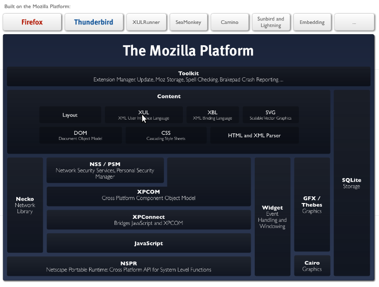Click the Necko Network Library block
This screenshot has height=287, width=379.
pyautogui.click(x=25, y=205)
